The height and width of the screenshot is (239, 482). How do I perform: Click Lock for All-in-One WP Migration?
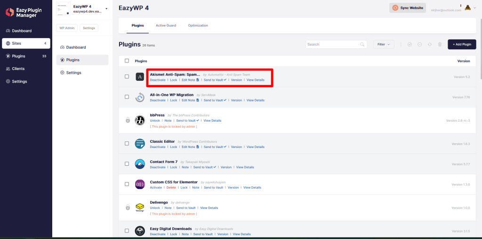click(x=174, y=100)
